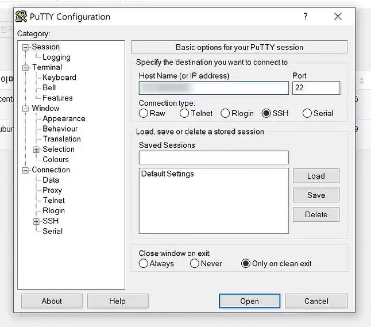Click the About button

tap(52, 301)
